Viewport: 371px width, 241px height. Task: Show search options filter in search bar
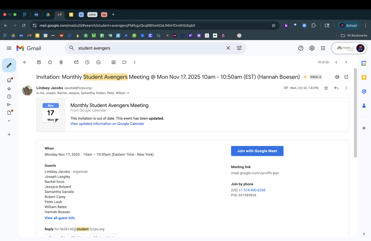click(239, 48)
